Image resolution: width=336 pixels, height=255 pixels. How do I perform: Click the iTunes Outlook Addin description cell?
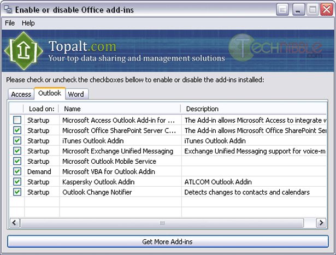point(215,141)
